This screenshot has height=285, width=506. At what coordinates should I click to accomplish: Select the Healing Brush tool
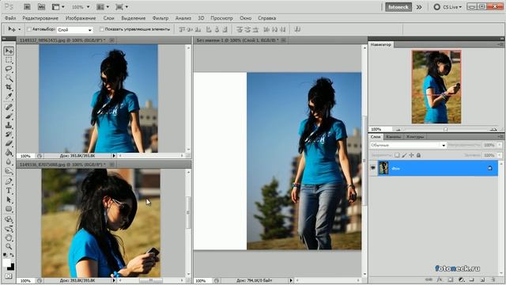[9, 107]
